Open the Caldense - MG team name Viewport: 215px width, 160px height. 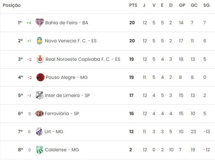tap(62, 150)
